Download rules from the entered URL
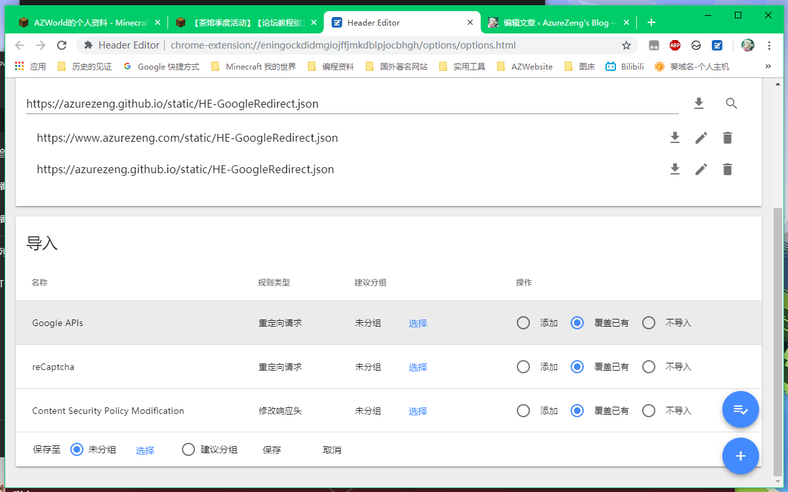Image resolution: width=788 pixels, height=492 pixels. tap(699, 103)
